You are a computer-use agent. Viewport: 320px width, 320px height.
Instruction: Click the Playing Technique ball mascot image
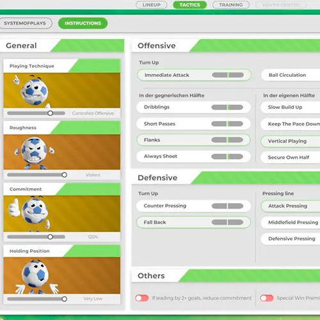(33, 90)
